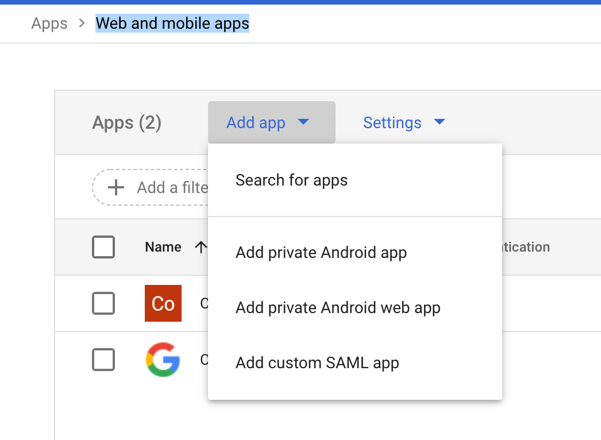Click the Google G app icon
This screenshot has height=440, width=601.
(163, 360)
